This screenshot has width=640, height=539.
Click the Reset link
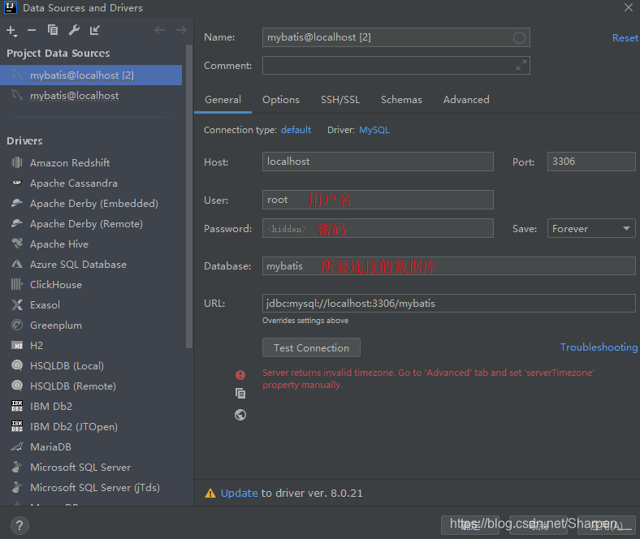(625, 38)
